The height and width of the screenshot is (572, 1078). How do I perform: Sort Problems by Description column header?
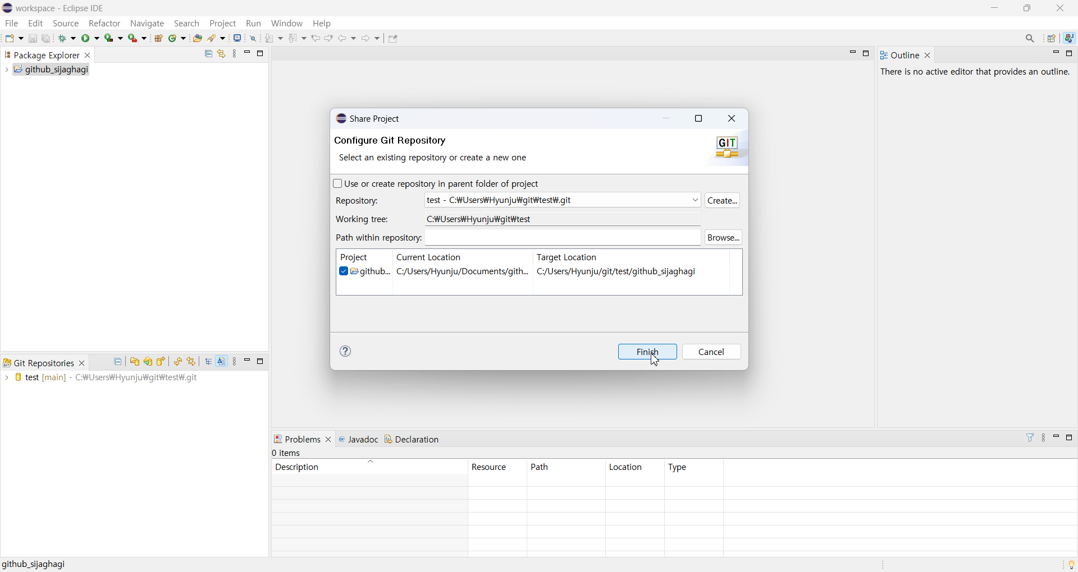coord(370,467)
